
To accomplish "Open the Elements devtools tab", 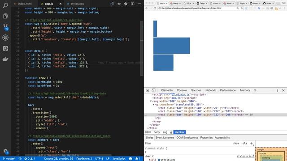I will pos(167,90).
